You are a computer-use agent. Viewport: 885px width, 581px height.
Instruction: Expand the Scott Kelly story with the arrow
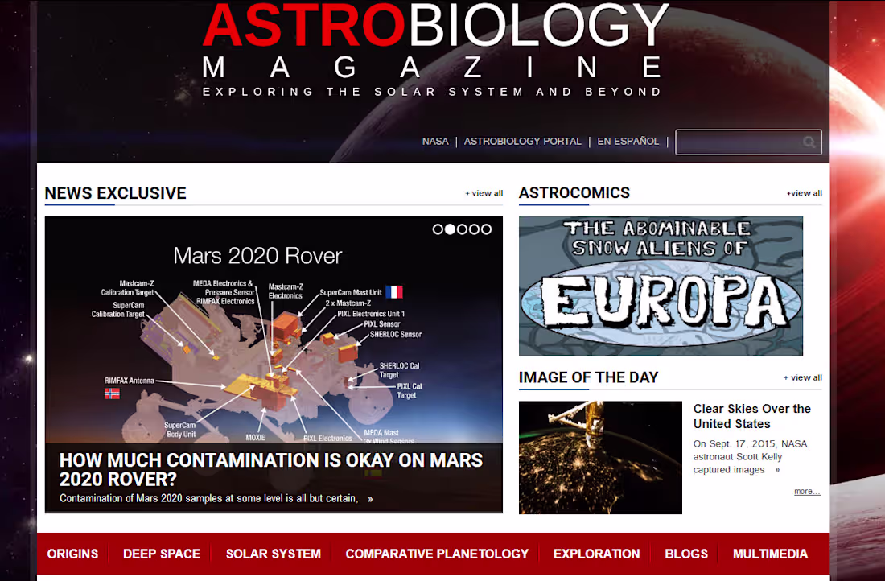pos(777,469)
